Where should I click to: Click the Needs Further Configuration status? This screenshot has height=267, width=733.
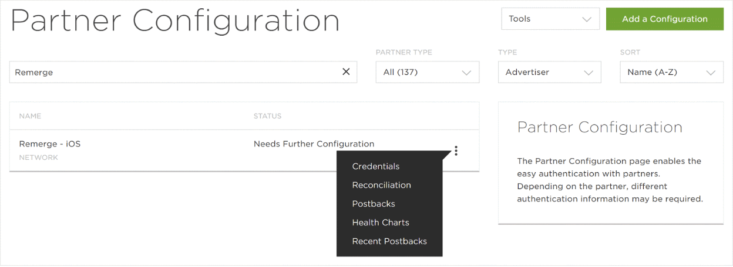[314, 144]
